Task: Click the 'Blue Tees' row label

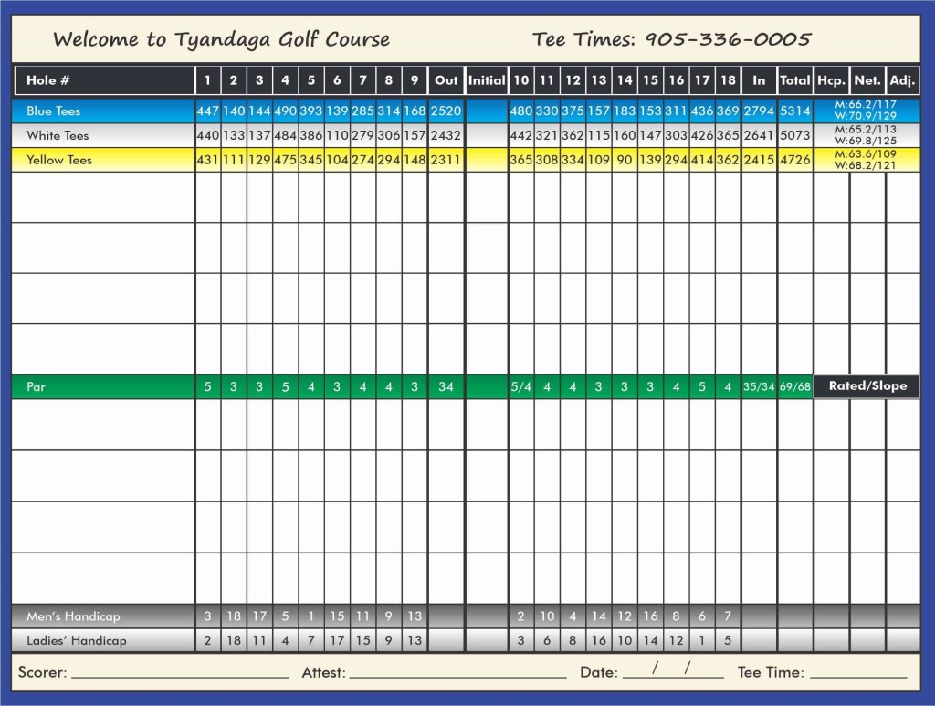Action: (x=53, y=111)
